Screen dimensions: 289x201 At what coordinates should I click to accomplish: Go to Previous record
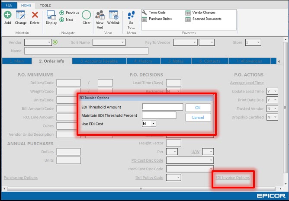[69, 13]
